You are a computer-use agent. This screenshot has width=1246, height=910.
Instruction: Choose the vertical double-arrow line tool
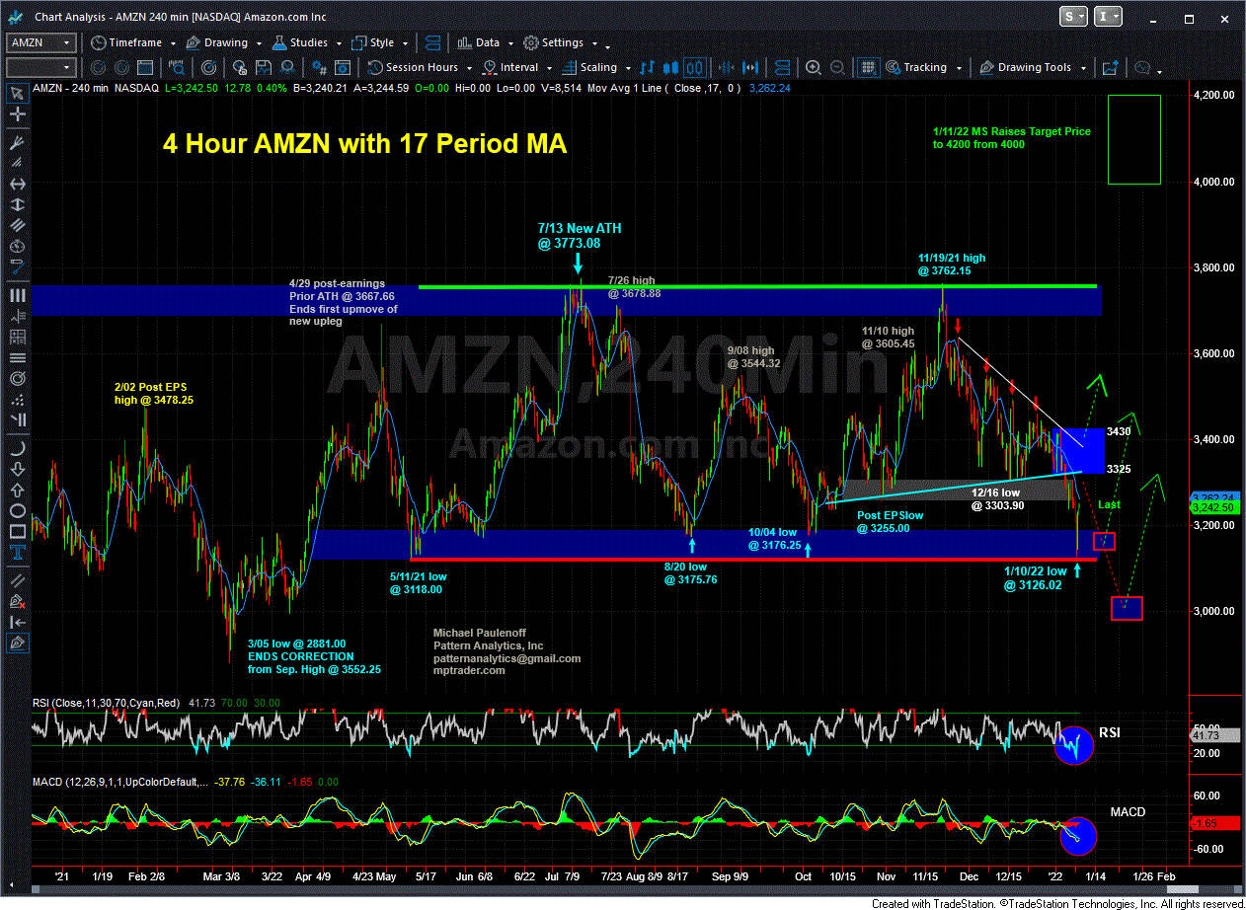coord(17,204)
